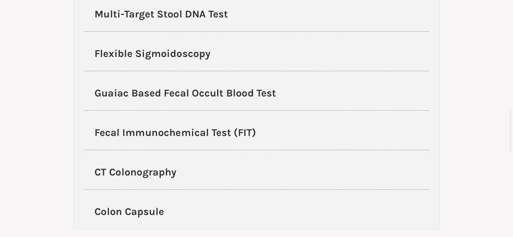Expand the Fecal Immunochemical Test (FIT) section
This screenshot has height=237, width=513.
tap(175, 133)
